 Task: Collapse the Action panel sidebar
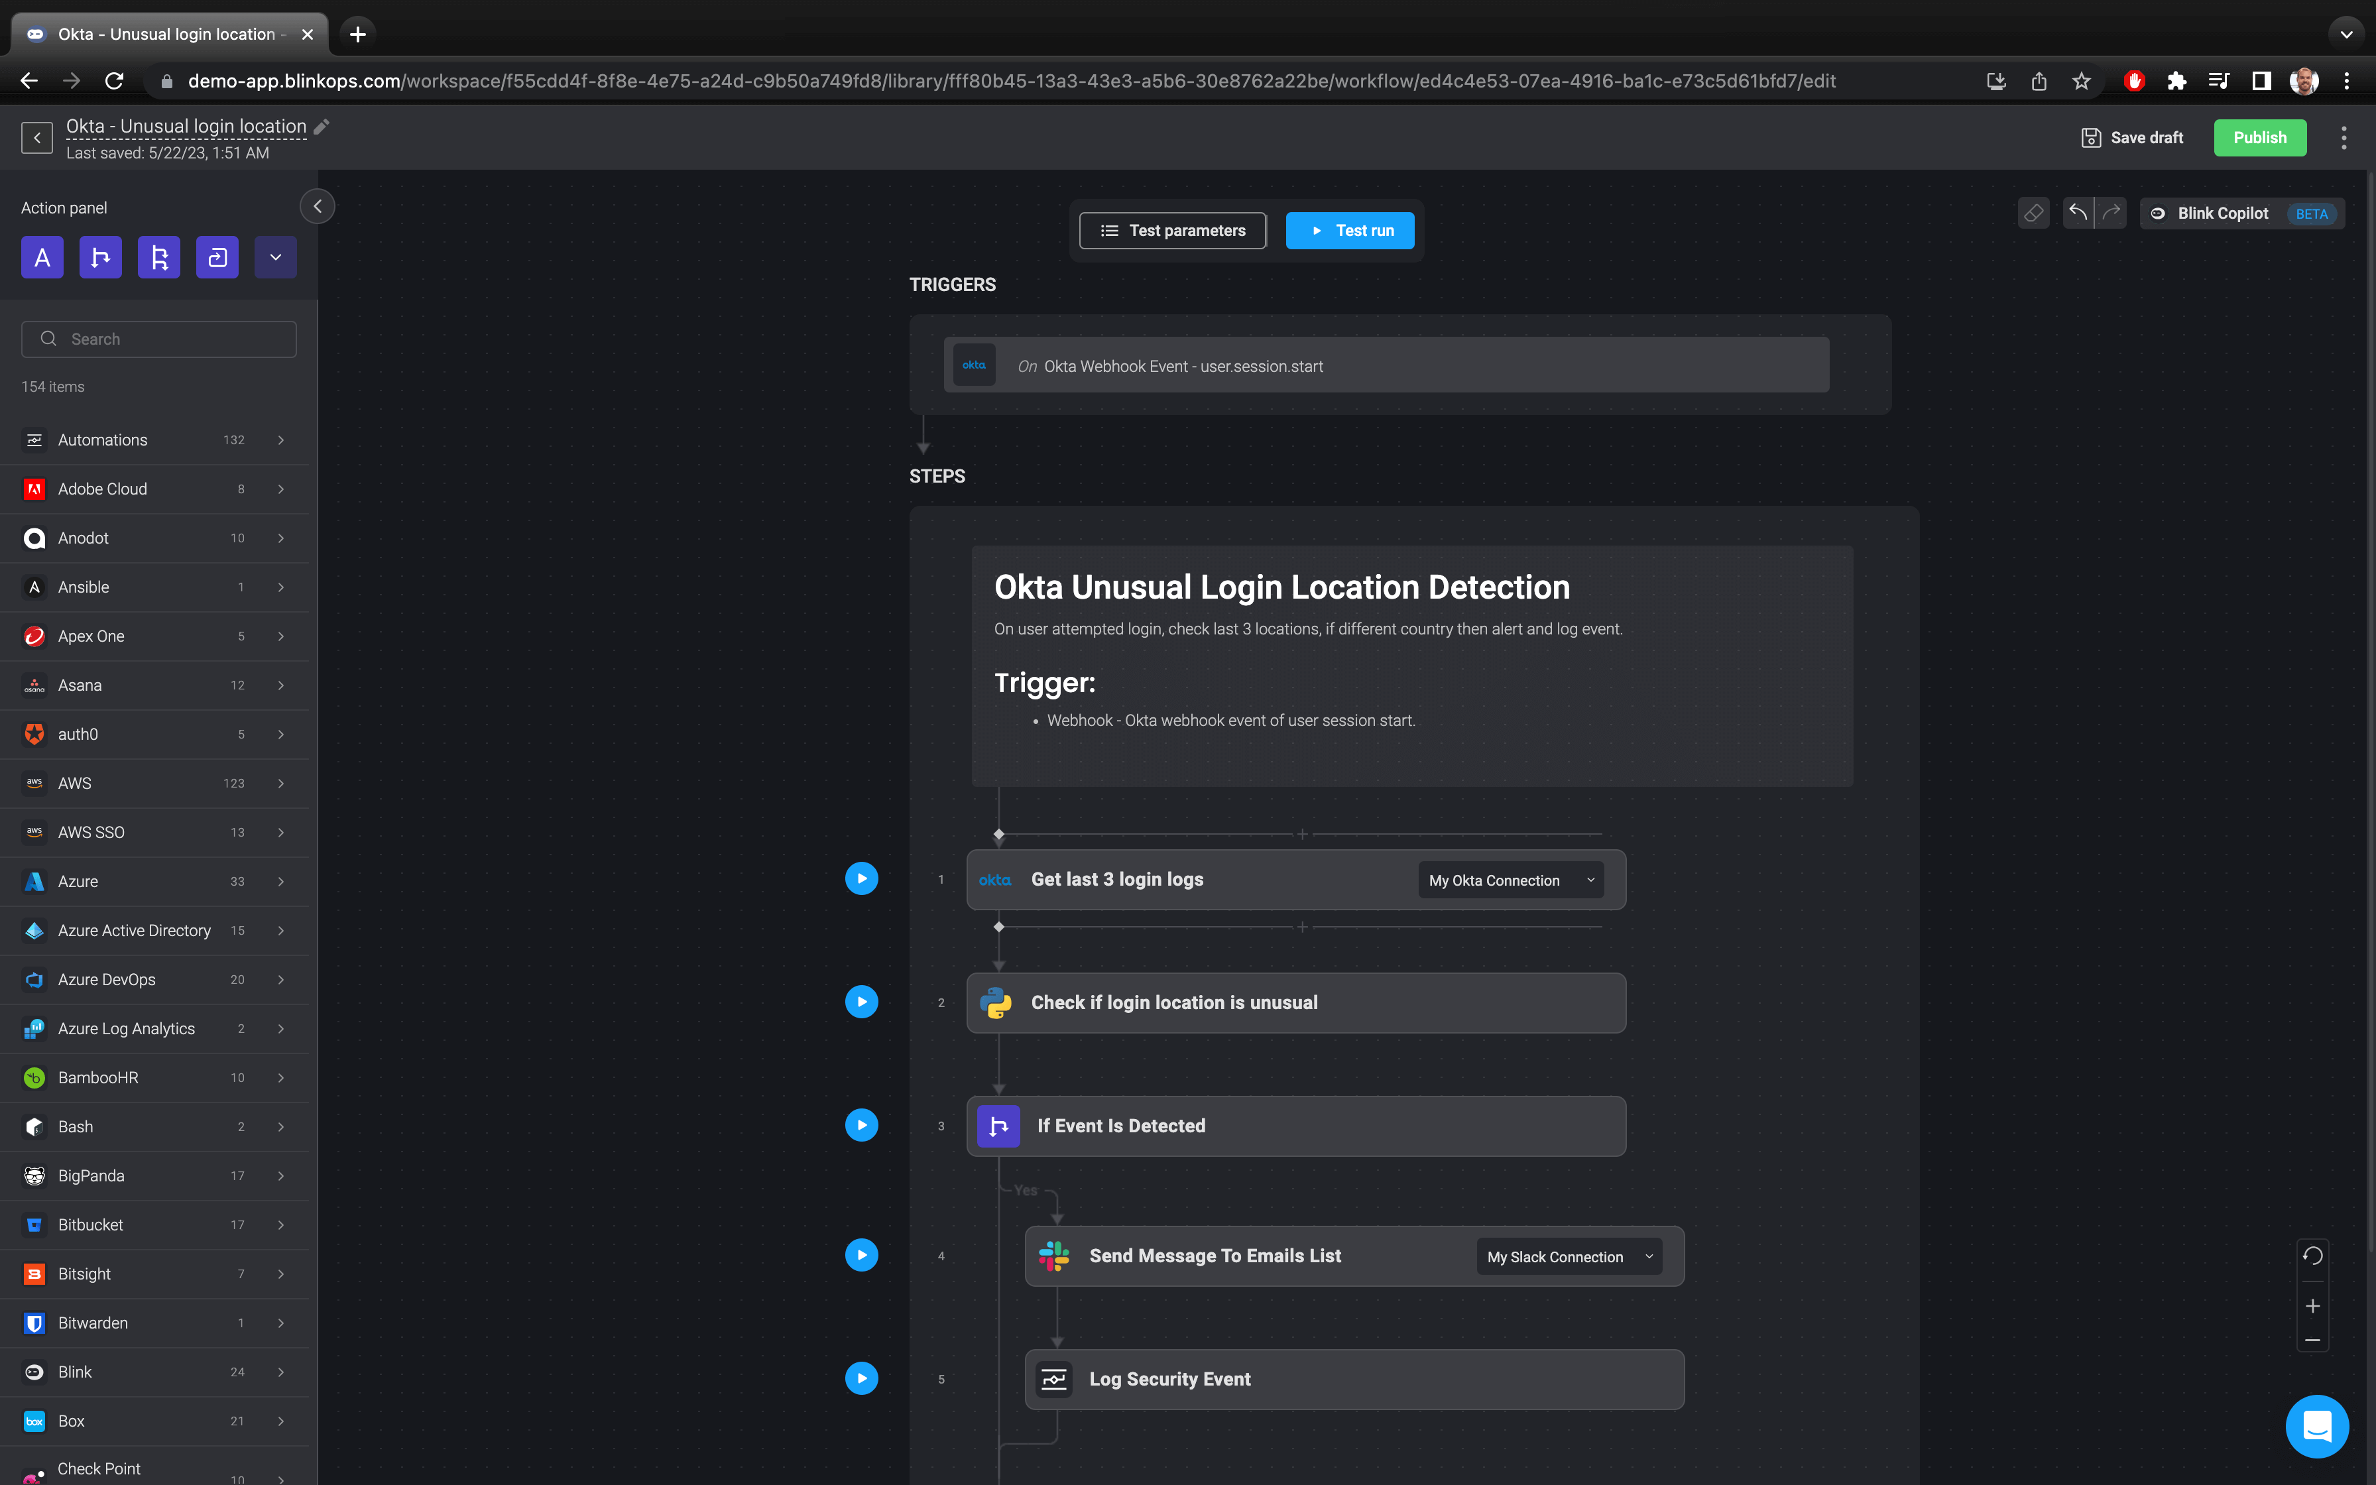click(x=317, y=206)
